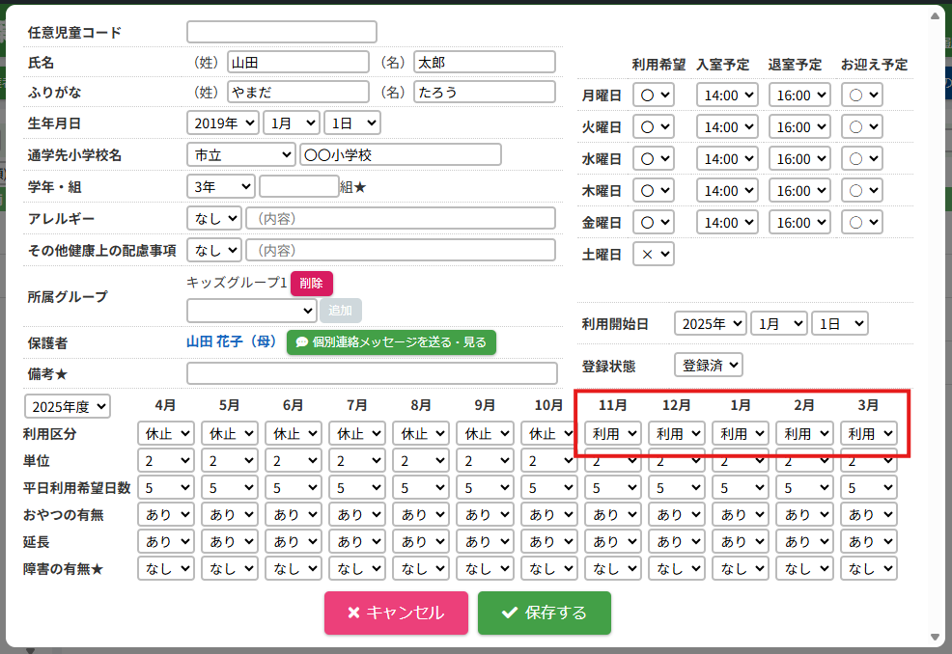The height and width of the screenshot is (654, 952).
Task: Click the red 削除 button for キッズグループ1
Action: click(x=311, y=284)
